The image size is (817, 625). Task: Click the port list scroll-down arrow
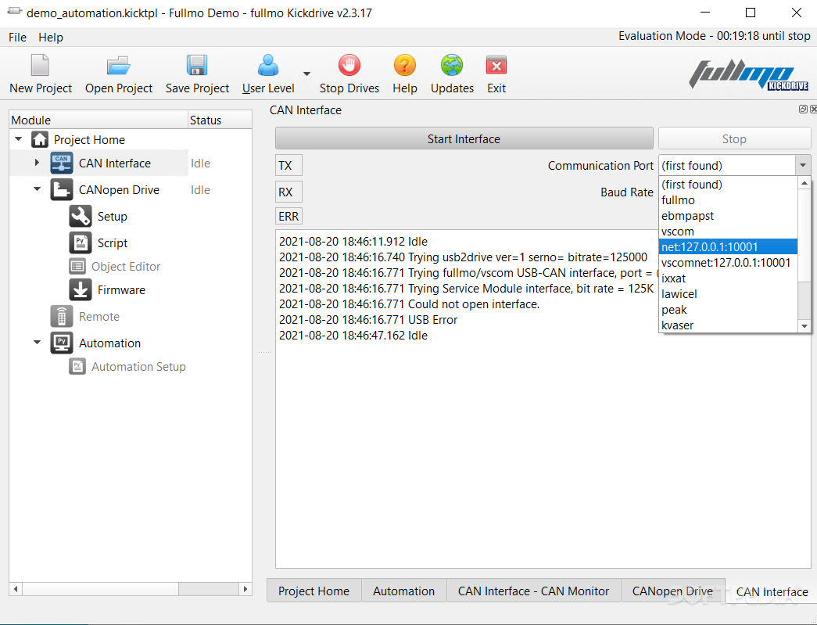(x=804, y=326)
